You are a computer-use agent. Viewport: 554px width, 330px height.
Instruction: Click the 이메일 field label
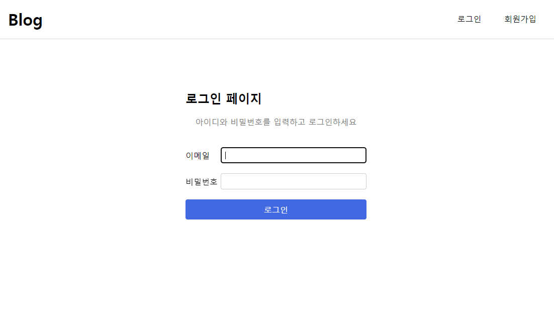[197, 155]
